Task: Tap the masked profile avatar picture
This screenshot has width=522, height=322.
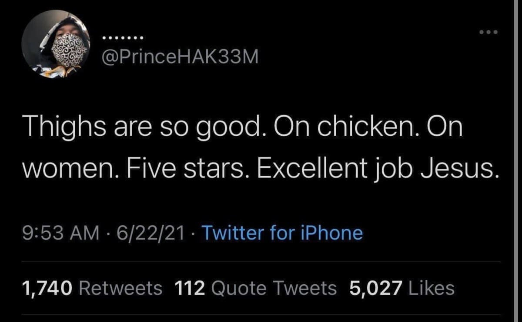Action: (56, 44)
